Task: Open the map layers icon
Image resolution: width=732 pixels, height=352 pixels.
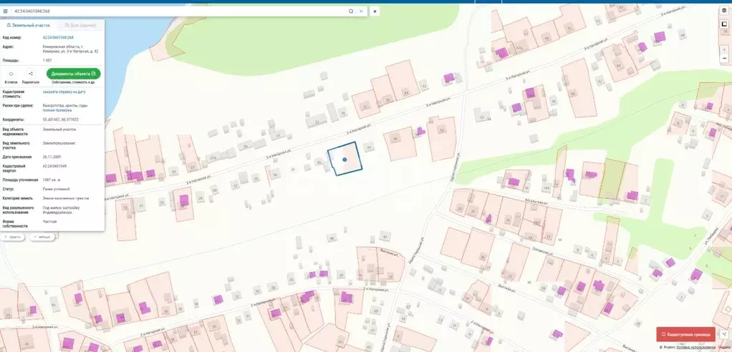Action: [724, 11]
